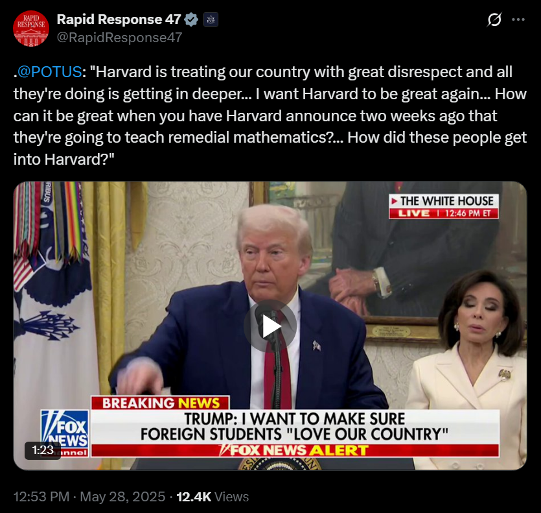Viewport: 541px width, 513px height.
Task: Click the White House affiliate badge icon
Action: point(211,19)
